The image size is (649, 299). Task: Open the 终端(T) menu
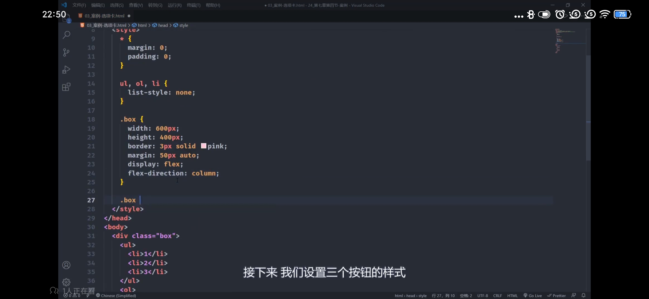(193, 5)
